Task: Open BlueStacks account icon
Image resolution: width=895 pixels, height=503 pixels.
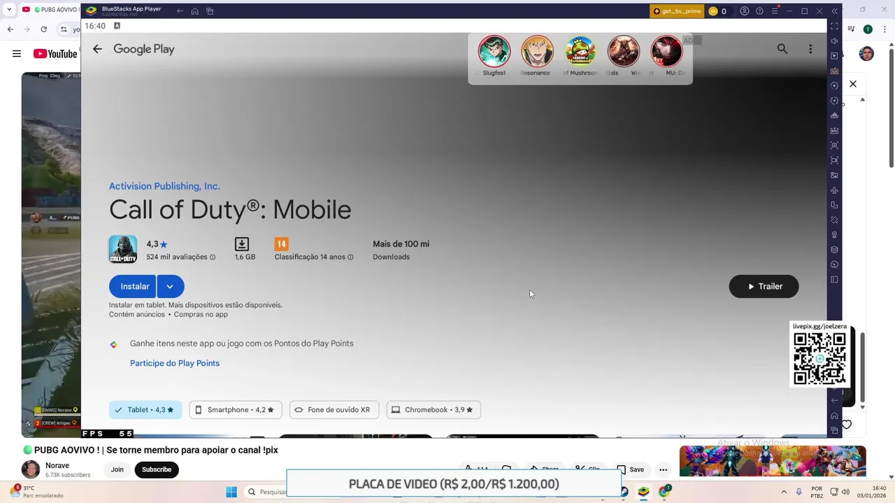Action: 745,11
